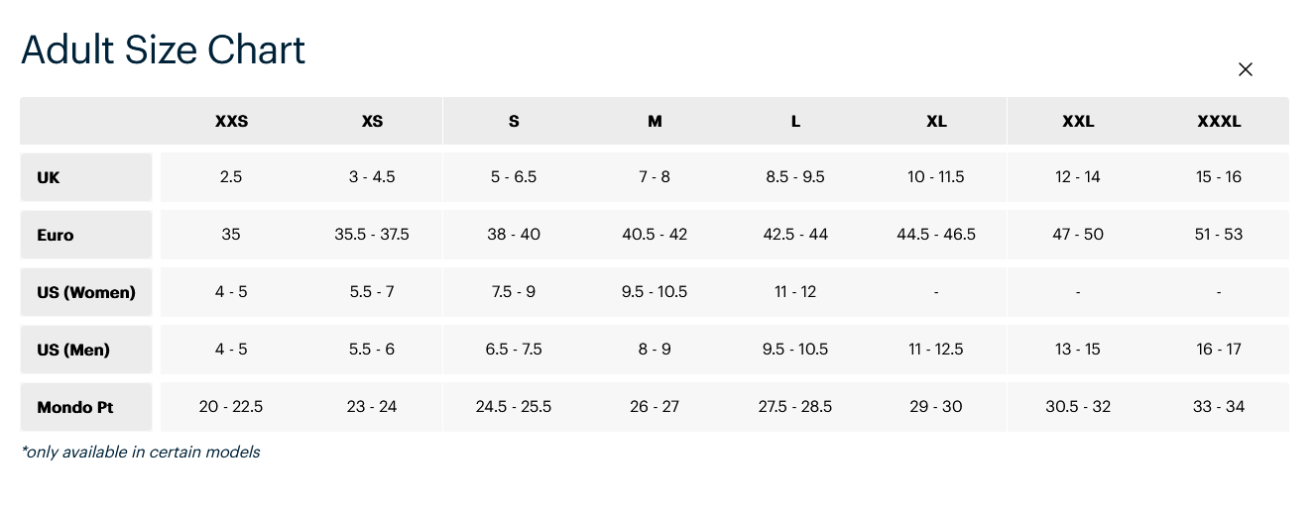Close the Adult Size Chart dialog
Screen dimensions: 1316x506
[1246, 69]
